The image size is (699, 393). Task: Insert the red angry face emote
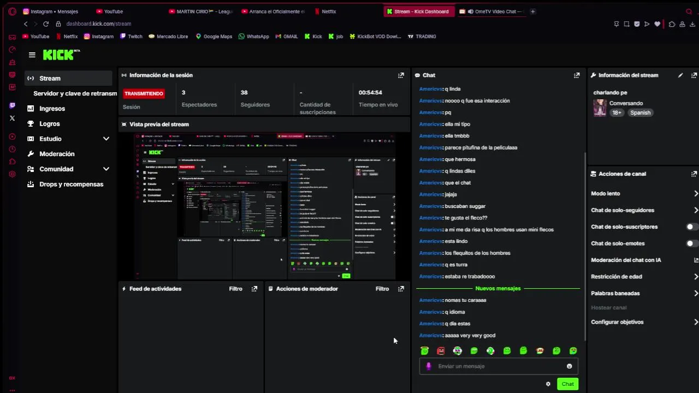click(x=441, y=351)
